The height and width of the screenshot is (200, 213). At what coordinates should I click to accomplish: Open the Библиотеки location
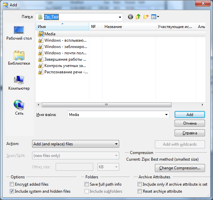19,58
